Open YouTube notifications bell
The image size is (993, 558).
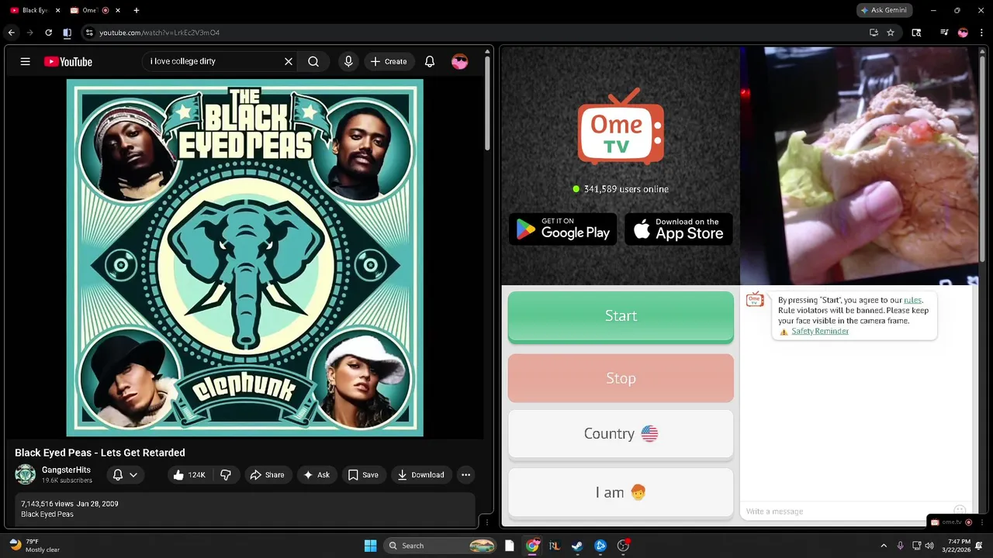[x=430, y=61]
